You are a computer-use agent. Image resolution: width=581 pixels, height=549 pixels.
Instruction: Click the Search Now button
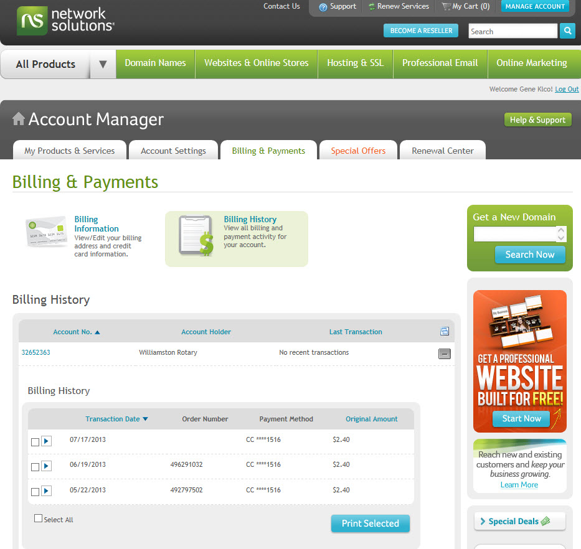coord(530,255)
